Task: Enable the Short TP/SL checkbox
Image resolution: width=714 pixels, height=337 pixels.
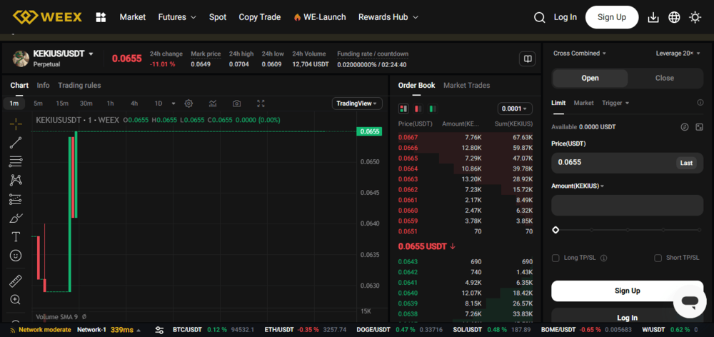Action: (658, 258)
